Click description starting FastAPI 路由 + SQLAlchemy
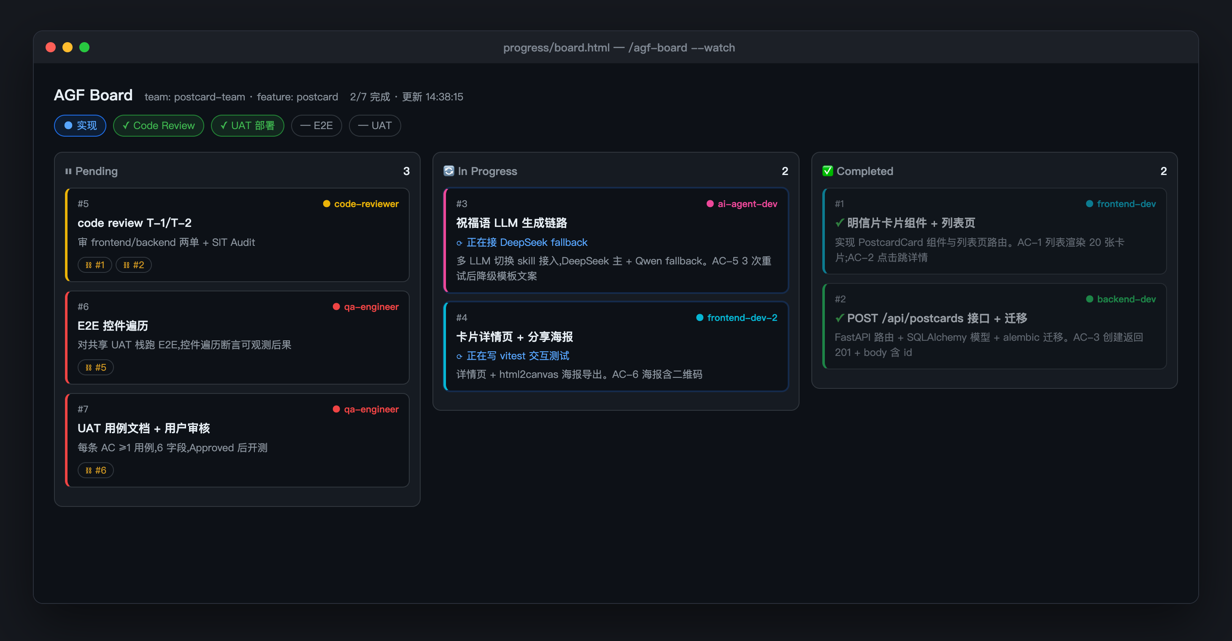Viewport: 1232px width, 641px height. (989, 345)
